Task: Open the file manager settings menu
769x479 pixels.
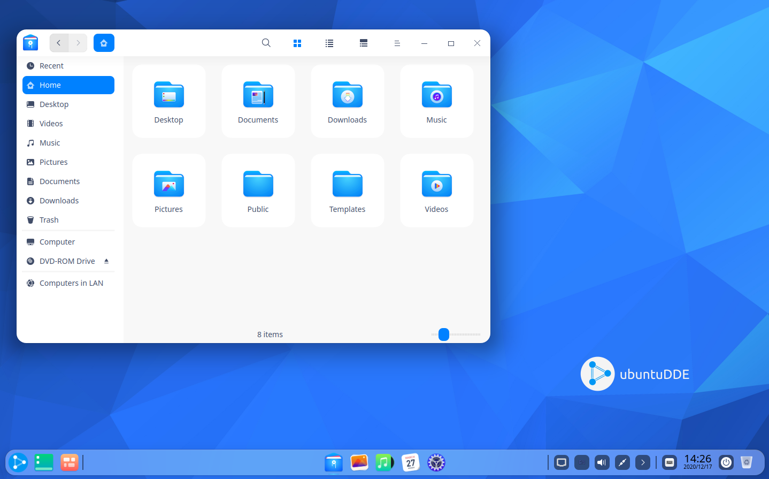Action: (x=397, y=43)
